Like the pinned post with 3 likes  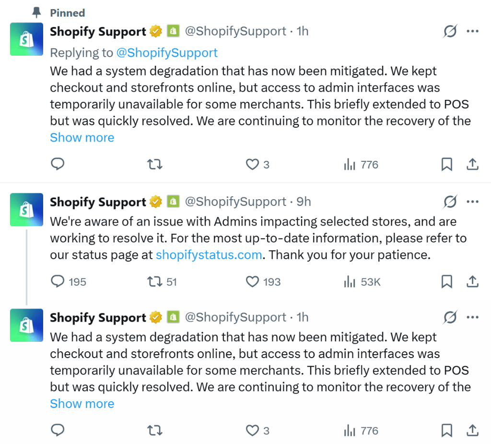pyautogui.click(x=252, y=165)
